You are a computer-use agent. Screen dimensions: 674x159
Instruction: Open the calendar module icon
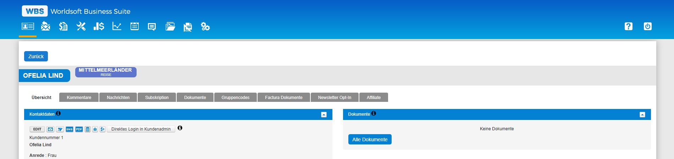point(134,26)
